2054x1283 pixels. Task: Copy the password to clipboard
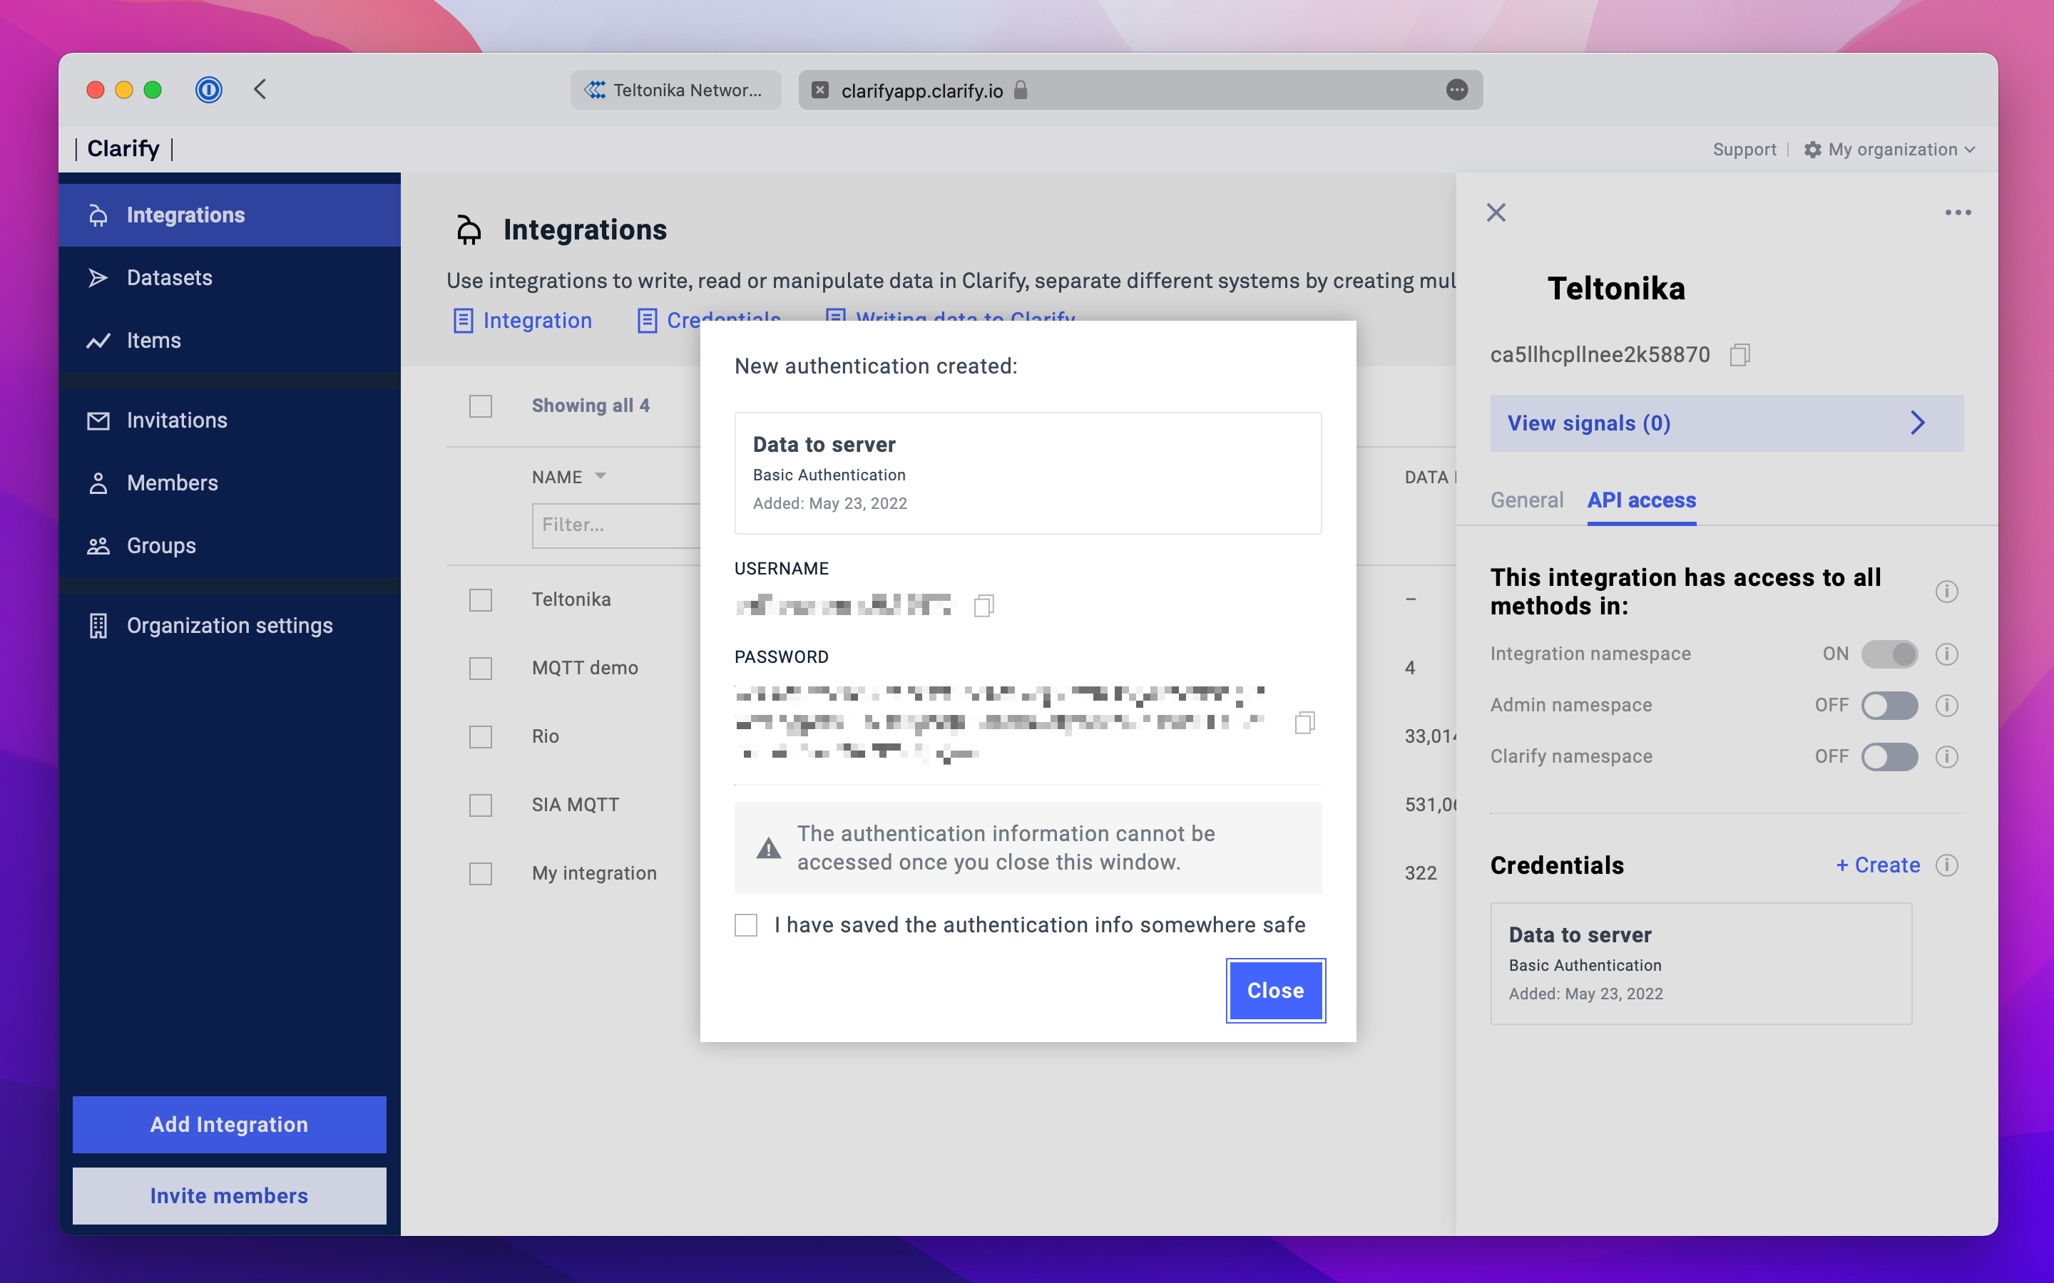[x=1304, y=722]
